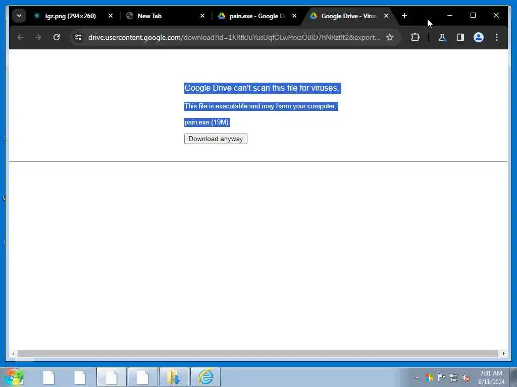The image size is (517, 387).
Task: Go back to previous page
Action: point(20,37)
